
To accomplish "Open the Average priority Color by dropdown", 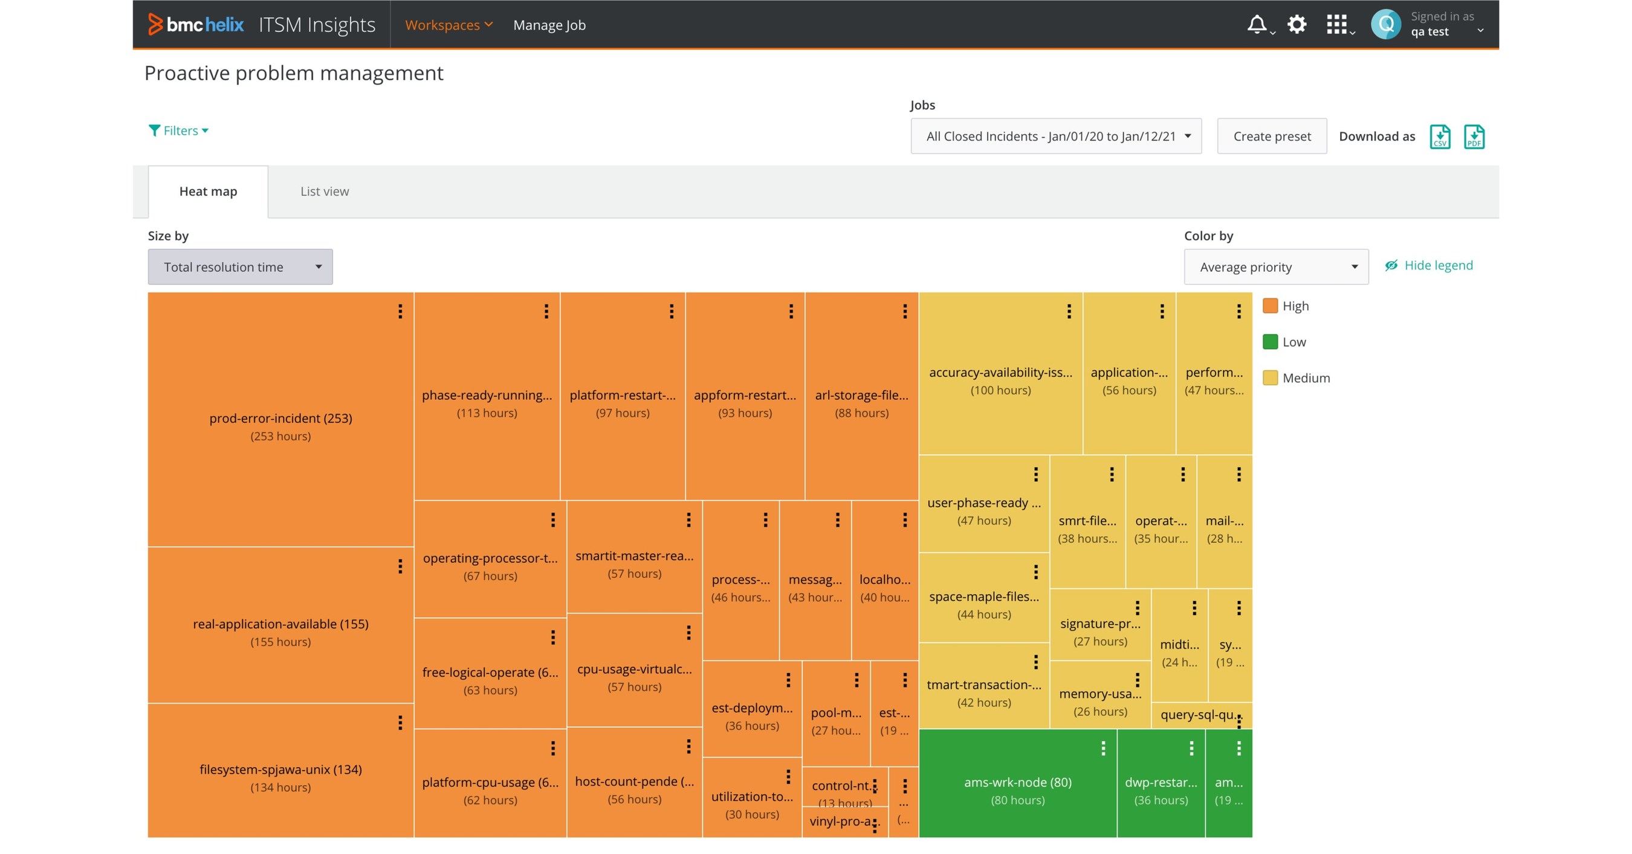I will (1275, 266).
